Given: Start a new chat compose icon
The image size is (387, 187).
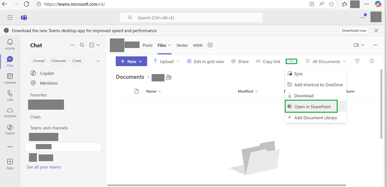Looking at the screenshot, I should (92, 45).
